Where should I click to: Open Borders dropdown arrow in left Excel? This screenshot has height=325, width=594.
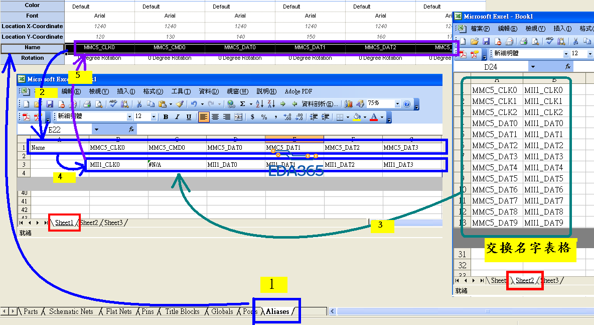click(348, 117)
